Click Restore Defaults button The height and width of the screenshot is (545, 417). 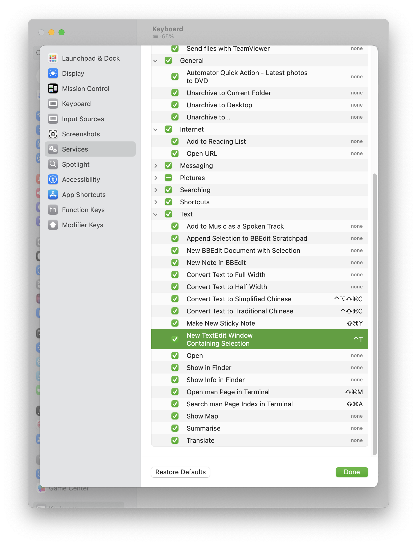point(181,472)
